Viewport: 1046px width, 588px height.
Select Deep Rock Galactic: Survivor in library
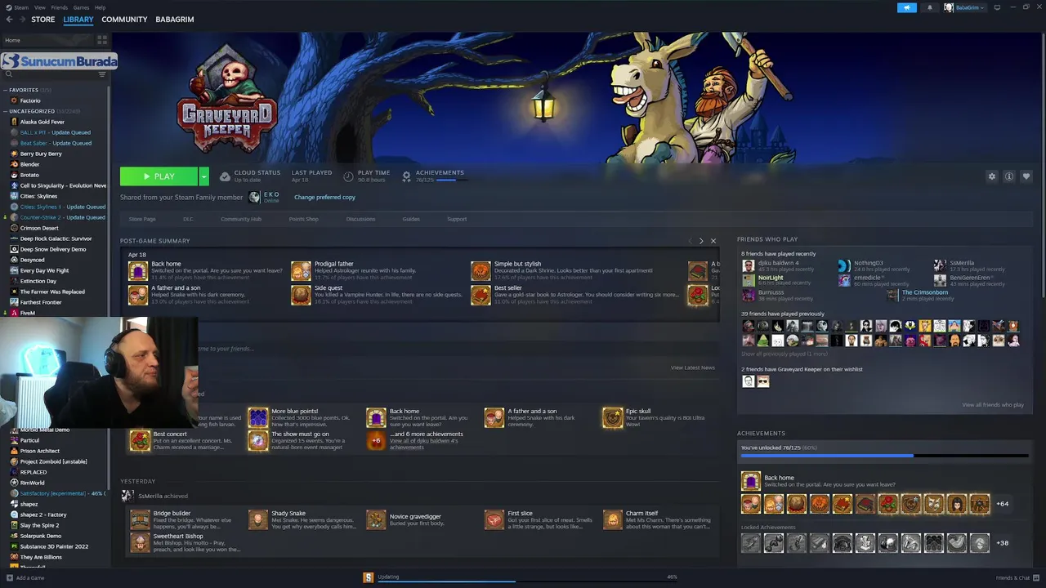pyautogui.click(x=56, y=238)
